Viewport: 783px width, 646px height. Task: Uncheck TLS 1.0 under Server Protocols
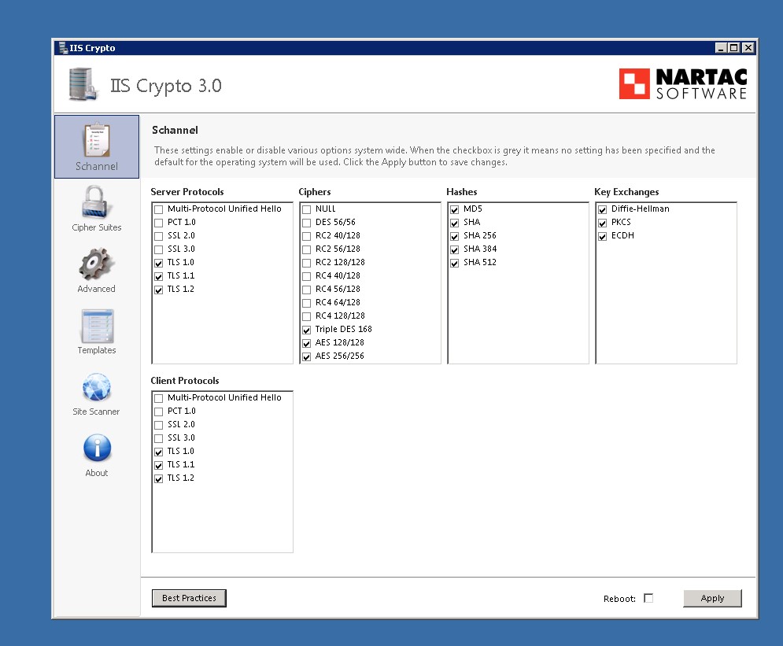click(x=159, y=263)
